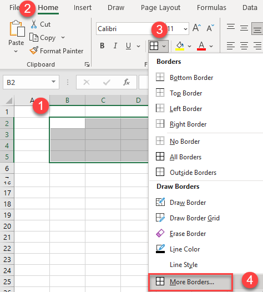Click the Cut label
Viewport: 263px width, 292px height.
45,24
